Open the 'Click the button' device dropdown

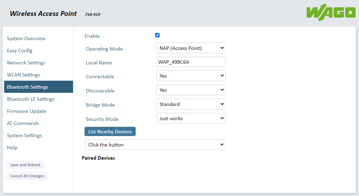(x=155, y=145)
